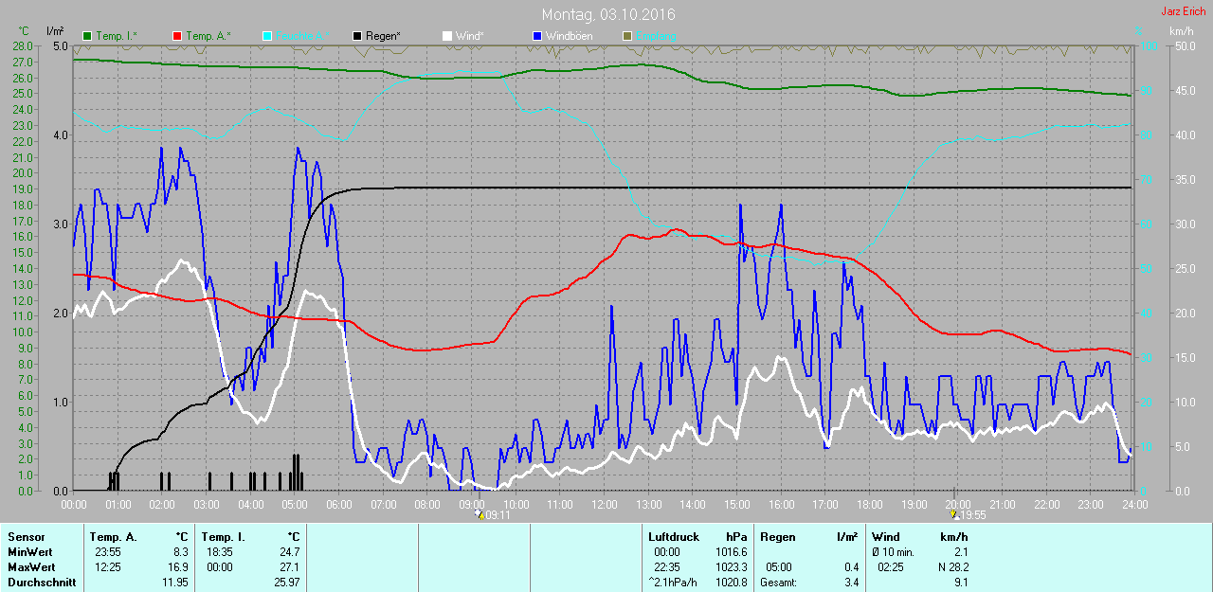Screen dimensions: 1213x592
Task: Click the Durchschnitt row label
Action: point(41,583)
